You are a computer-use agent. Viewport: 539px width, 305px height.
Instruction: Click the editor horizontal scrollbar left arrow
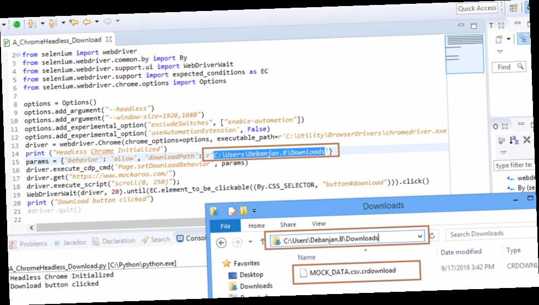point(32,228)
